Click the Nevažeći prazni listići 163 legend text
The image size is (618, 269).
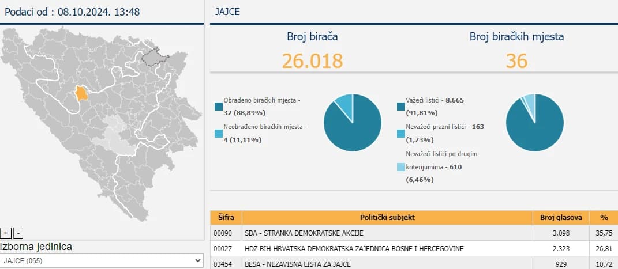point(445,133)
